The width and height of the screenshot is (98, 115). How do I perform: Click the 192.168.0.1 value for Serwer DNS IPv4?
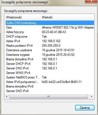[49, 68]
